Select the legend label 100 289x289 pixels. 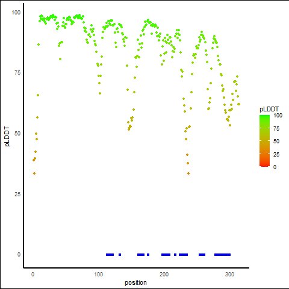click(x=278, y=116)
